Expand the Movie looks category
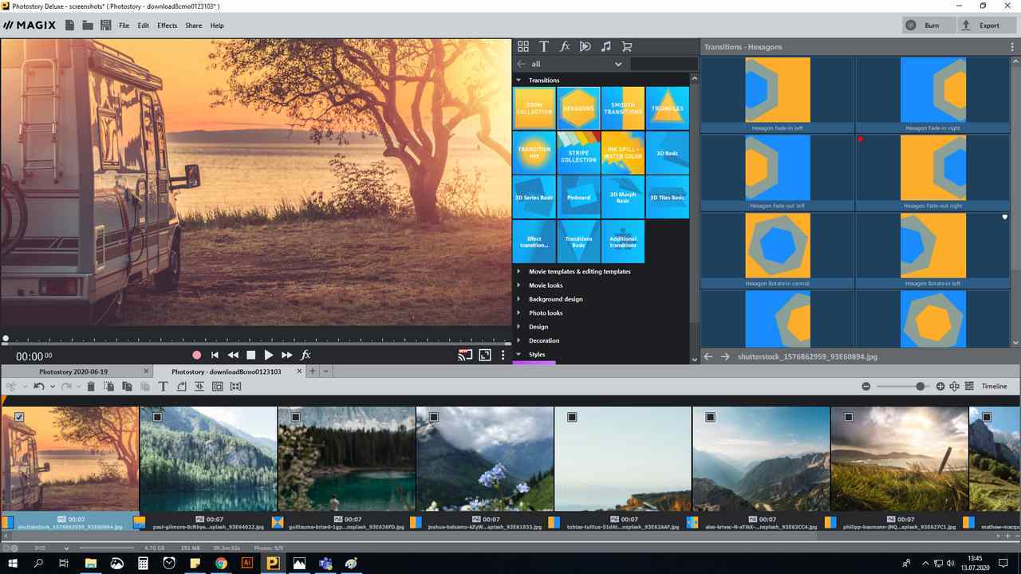Viewport: 1021px width, 574px height. 518,285
